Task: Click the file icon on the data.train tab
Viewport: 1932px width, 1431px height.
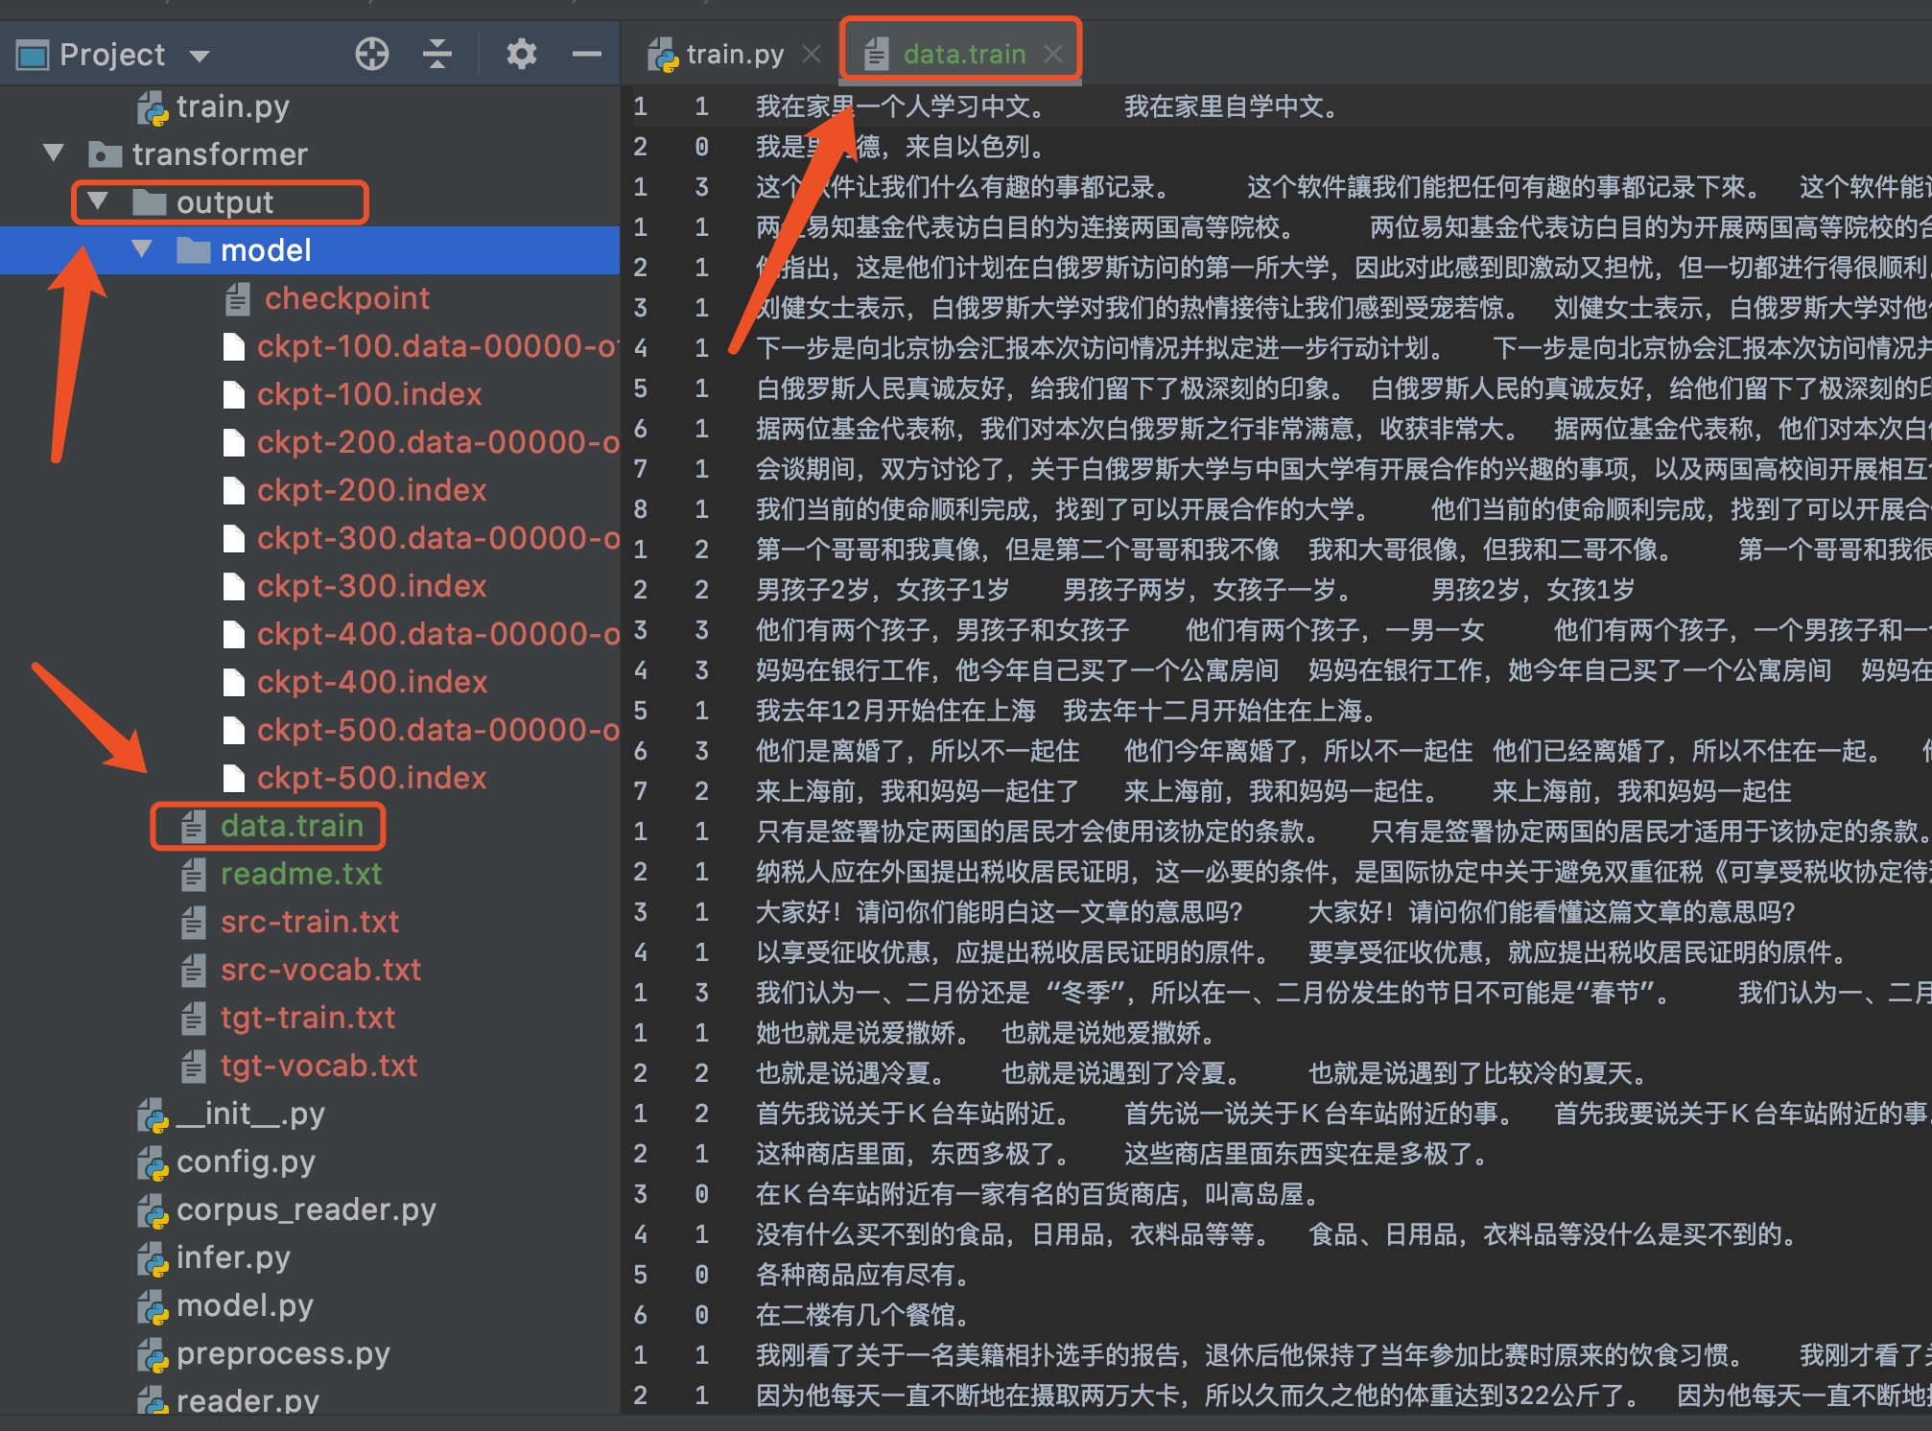Action: click(879, 53)
